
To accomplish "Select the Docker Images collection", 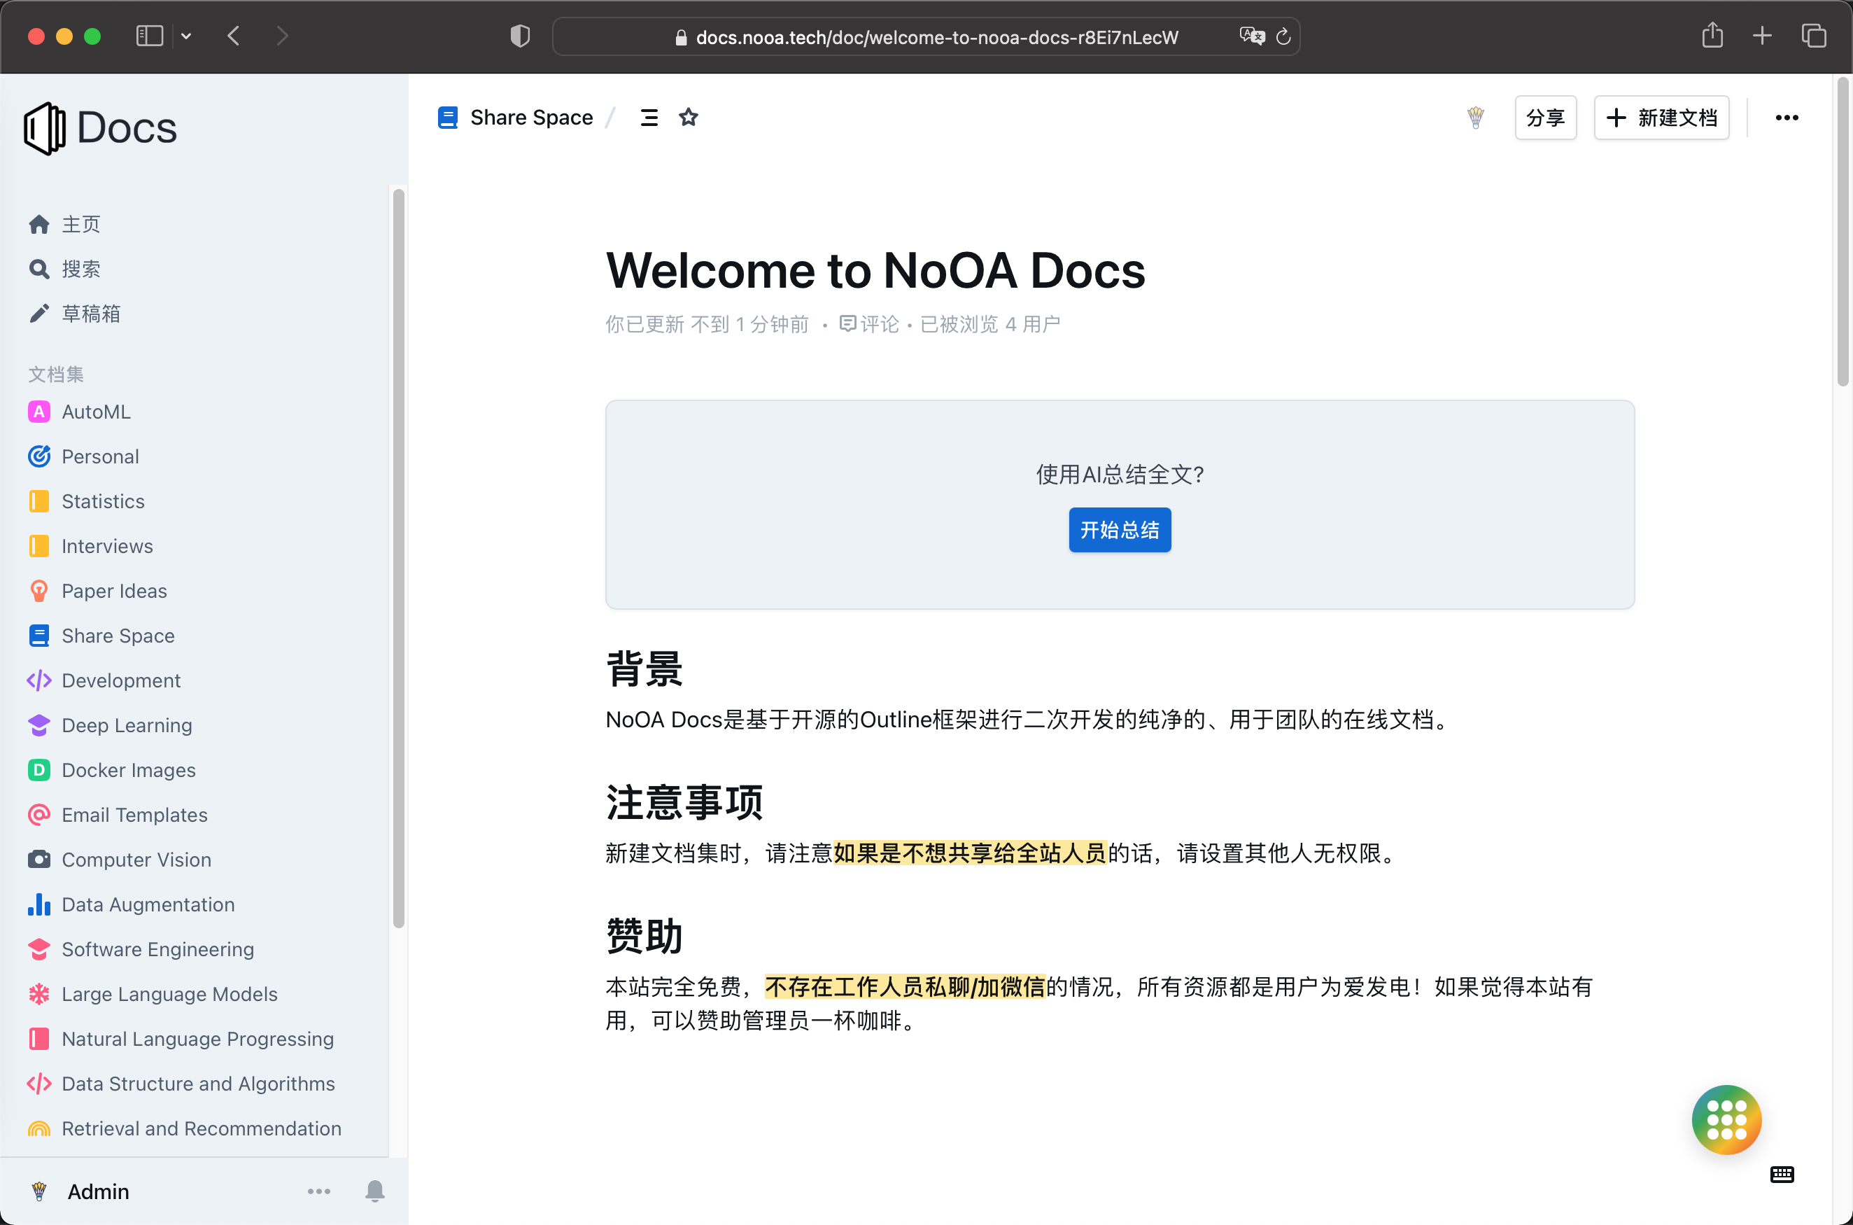I will 128,770.
